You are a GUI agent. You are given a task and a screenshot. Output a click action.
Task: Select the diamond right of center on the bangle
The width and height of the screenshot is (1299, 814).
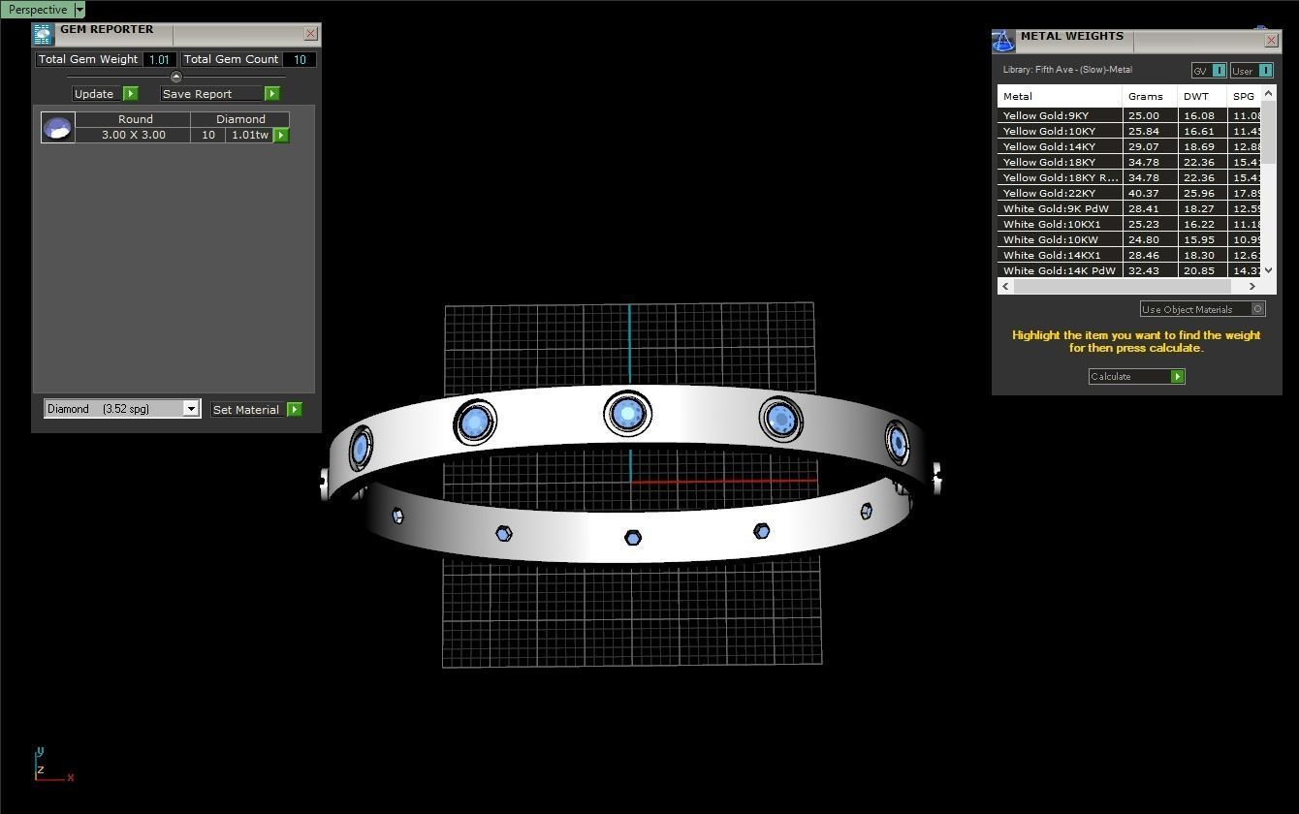pyautogui.click(x=780, y=419)
